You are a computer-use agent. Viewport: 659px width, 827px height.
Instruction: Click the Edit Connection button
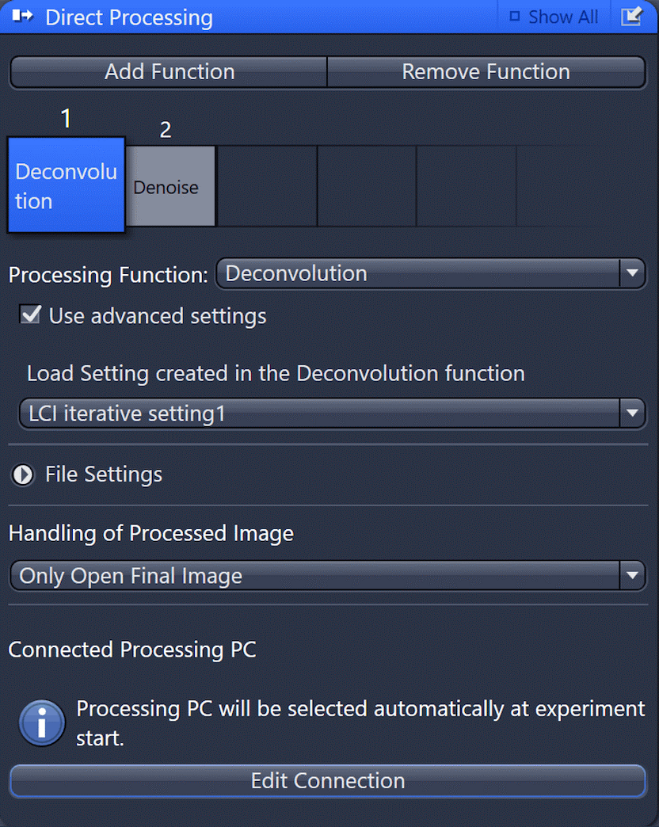pos(327,780)
